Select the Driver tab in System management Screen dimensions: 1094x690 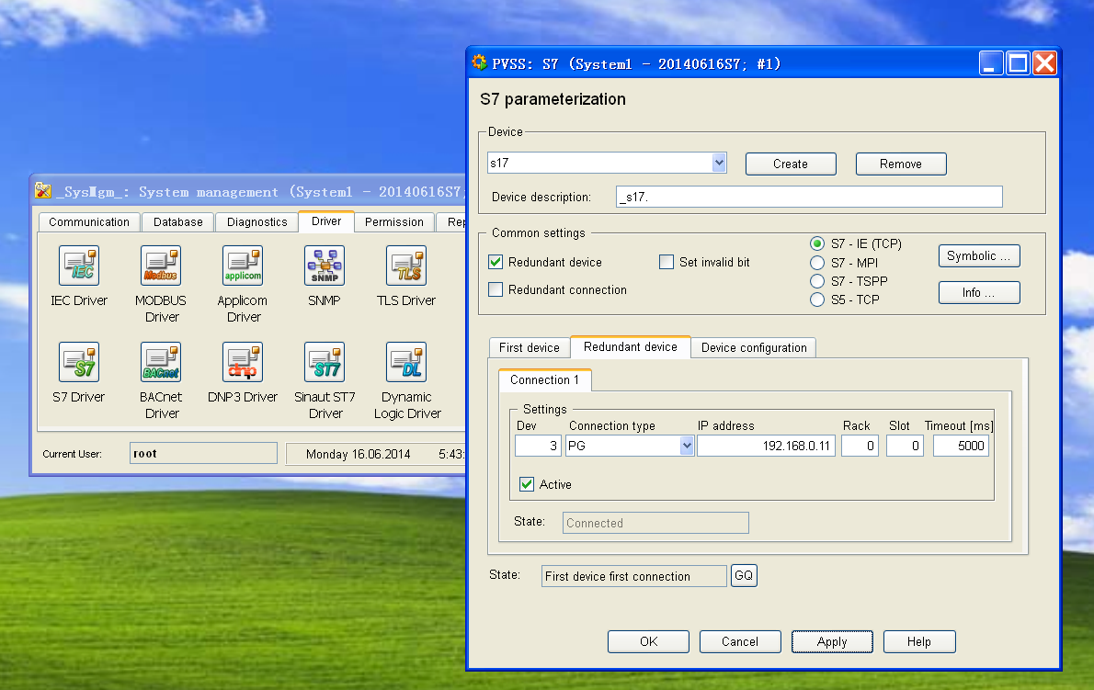[326, 221]
